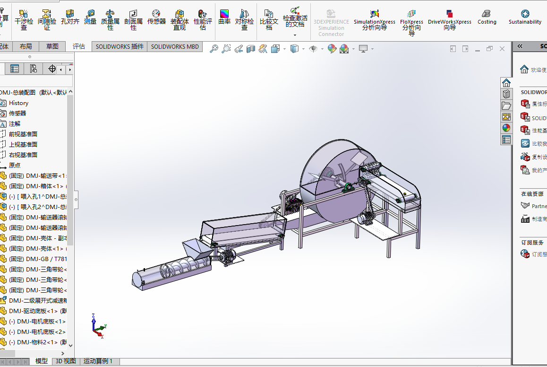Image resolution: width=547 pixels, height=367 pixels.
Task: Select 前视基准面 in the tree
Action: pos(23,134)
